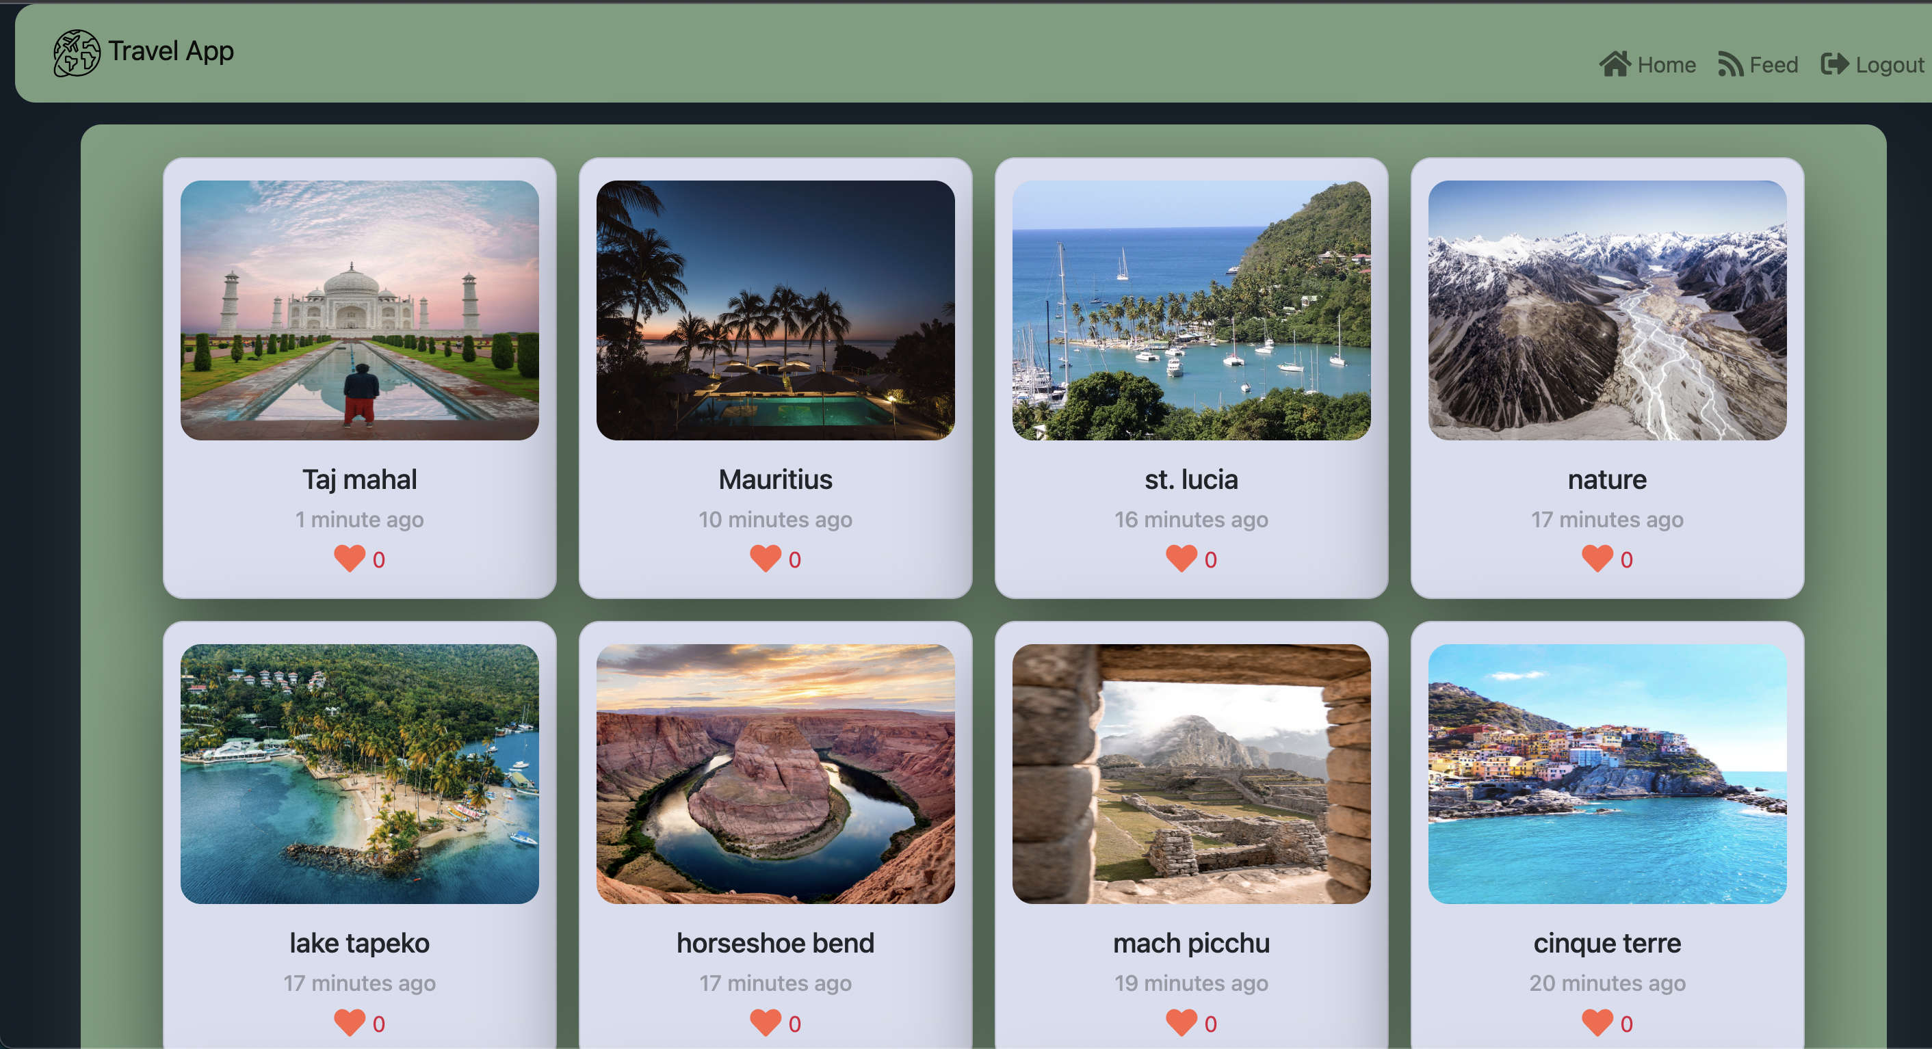Go to the Home nav link
Viewport: 1932px width, 1049px height.
click(1667, 65)
